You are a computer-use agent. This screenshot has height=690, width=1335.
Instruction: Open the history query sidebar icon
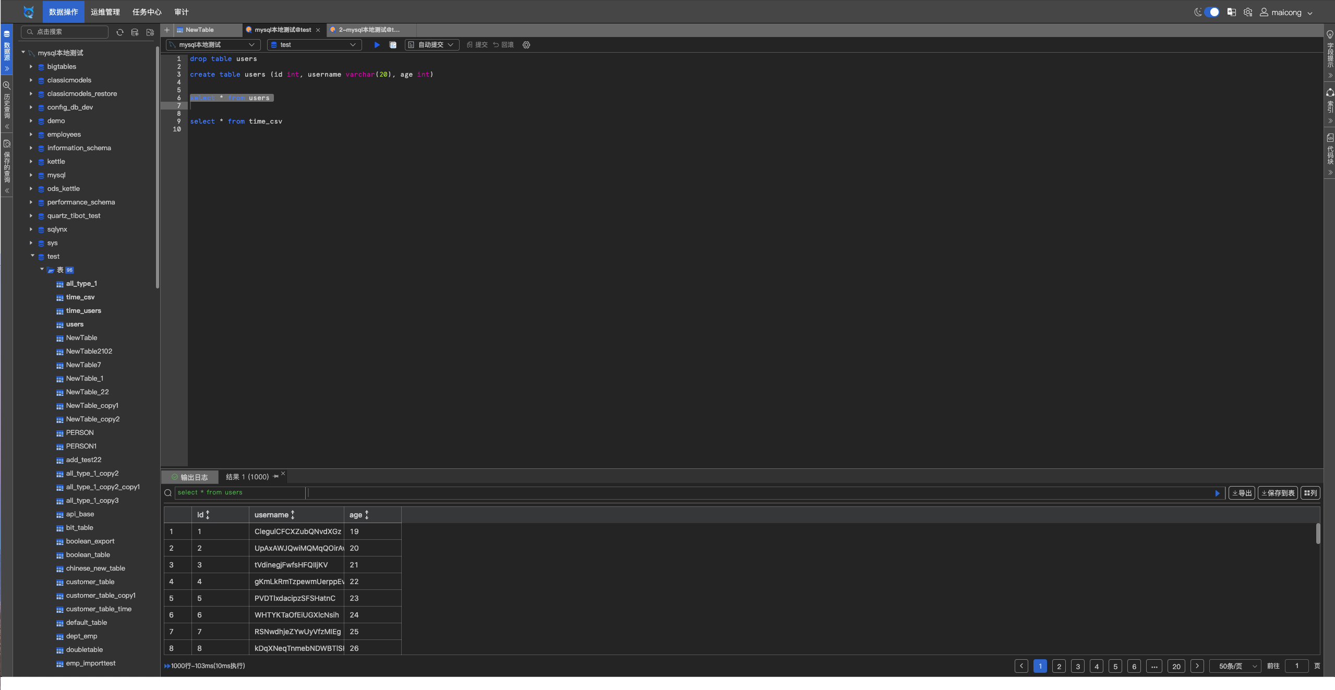point(7,86)
